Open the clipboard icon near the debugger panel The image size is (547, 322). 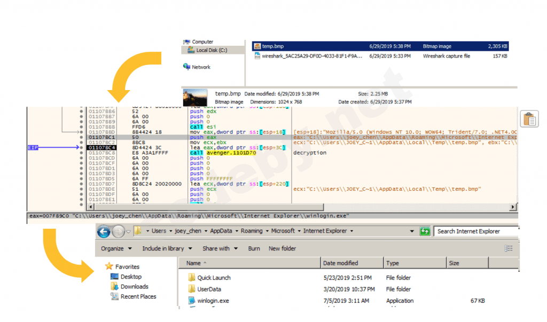pos(529,118)
